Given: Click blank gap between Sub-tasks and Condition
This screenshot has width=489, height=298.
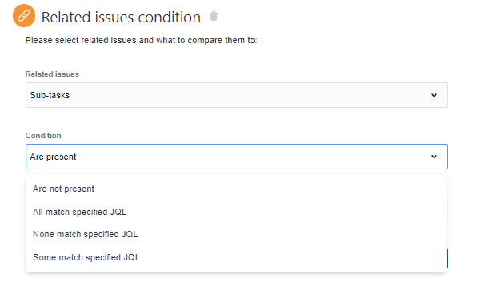Looking at the screenshot, I should pos(237,119).
